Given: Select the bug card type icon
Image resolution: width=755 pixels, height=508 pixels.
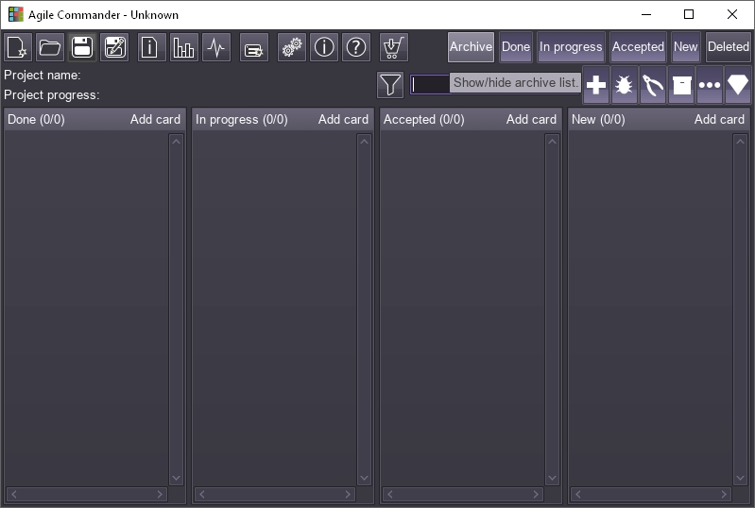Looking at the screenshot, I should (625, 85).
